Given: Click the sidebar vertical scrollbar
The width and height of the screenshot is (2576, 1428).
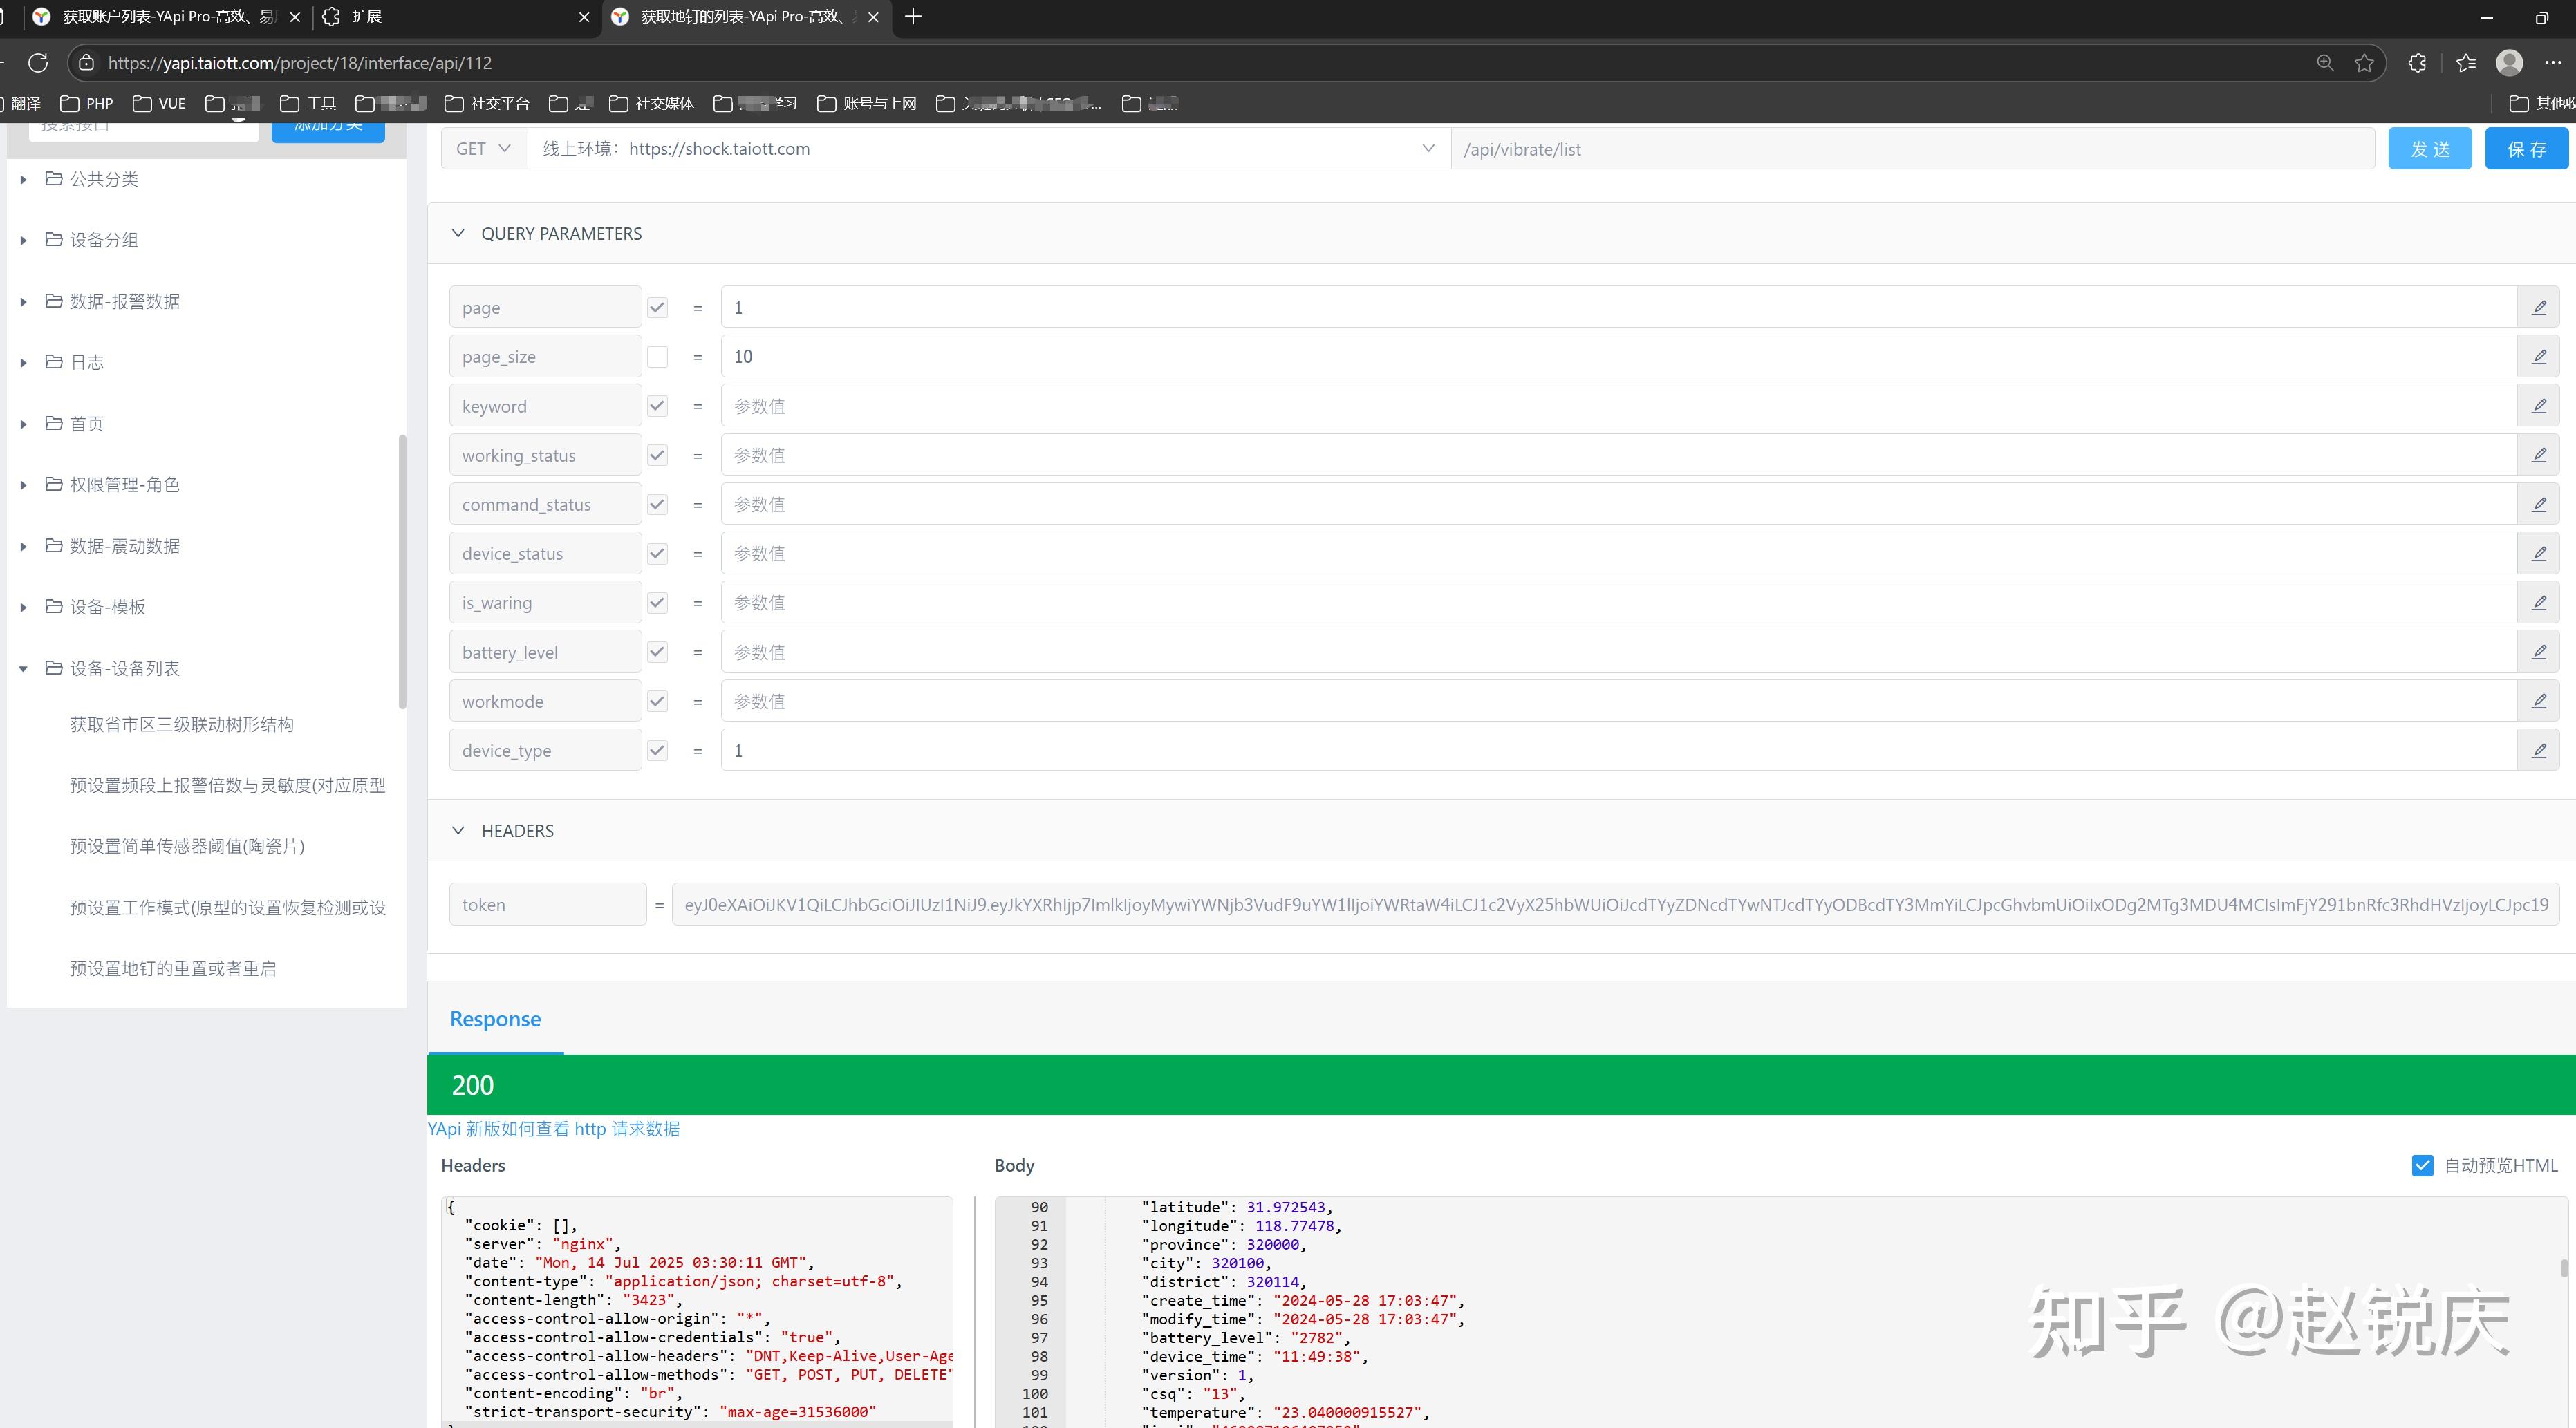Looking at the screenshot, I should coord(402,572).
